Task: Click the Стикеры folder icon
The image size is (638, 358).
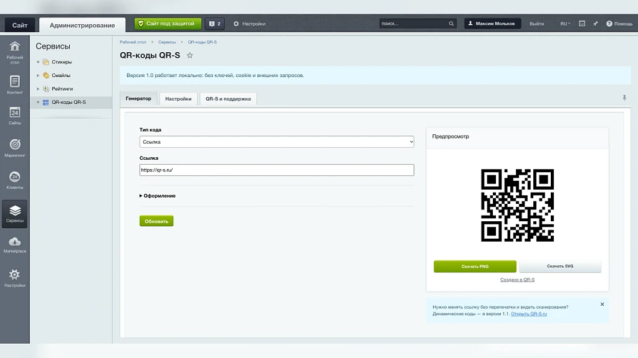Action: 46,62
